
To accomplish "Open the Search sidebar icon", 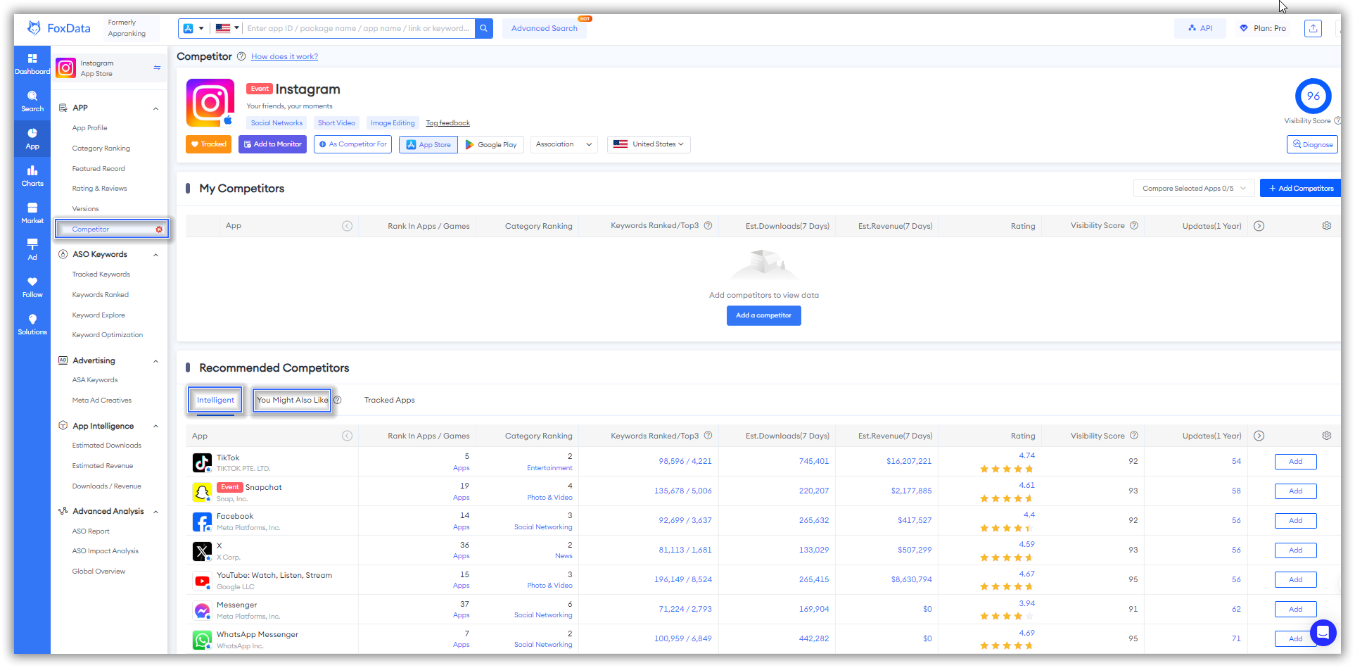I will click(32, 101).
